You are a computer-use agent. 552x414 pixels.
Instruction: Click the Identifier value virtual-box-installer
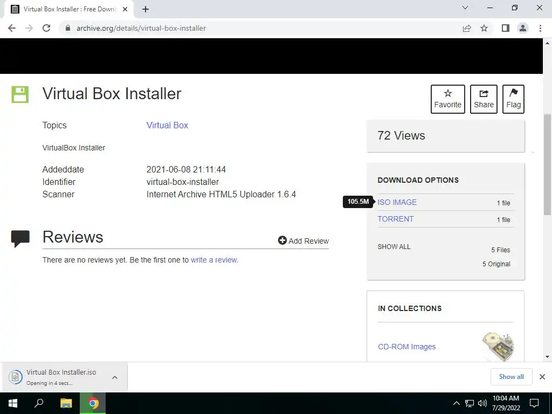click(x=183, y=182)
